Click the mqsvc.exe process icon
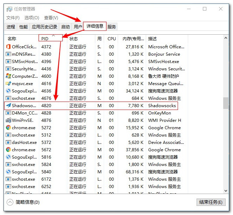Viewport: 233px width, 215px height. click(x=8, y=83)
